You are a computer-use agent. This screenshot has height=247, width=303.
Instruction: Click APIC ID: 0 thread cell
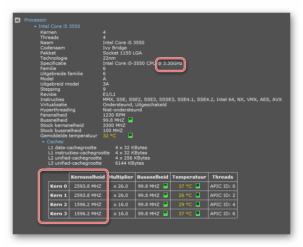tap(222, 186)
